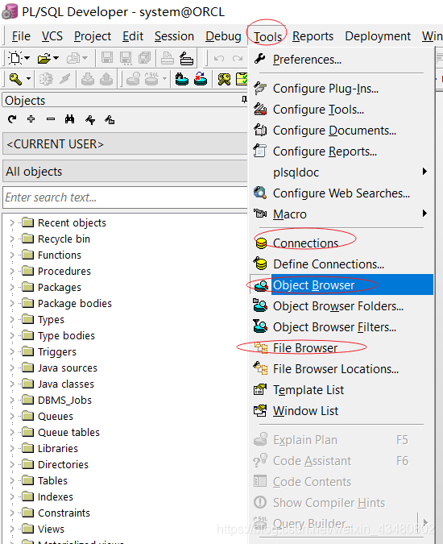This screenshot has height=544, width=443.
Task: Click the minus icon in Objects panel
Action: coord(51,119)
